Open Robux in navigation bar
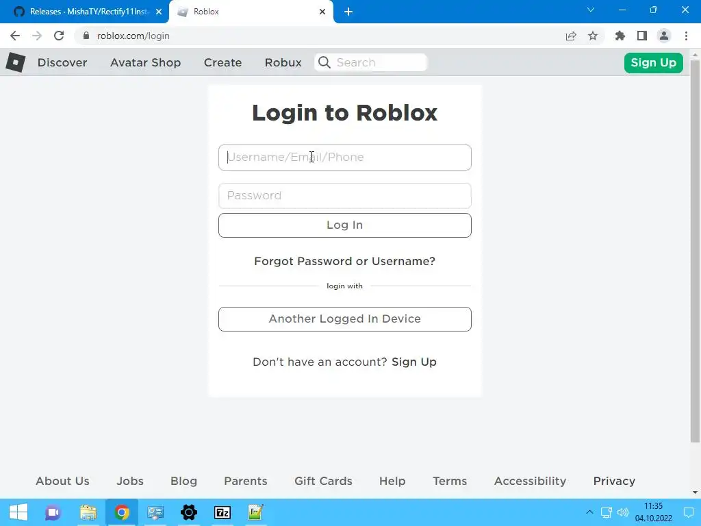Screen dimensions: 701x526 [x=283, y=62]
